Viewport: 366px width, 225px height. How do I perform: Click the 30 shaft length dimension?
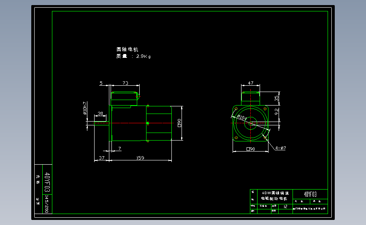(100, 114)
